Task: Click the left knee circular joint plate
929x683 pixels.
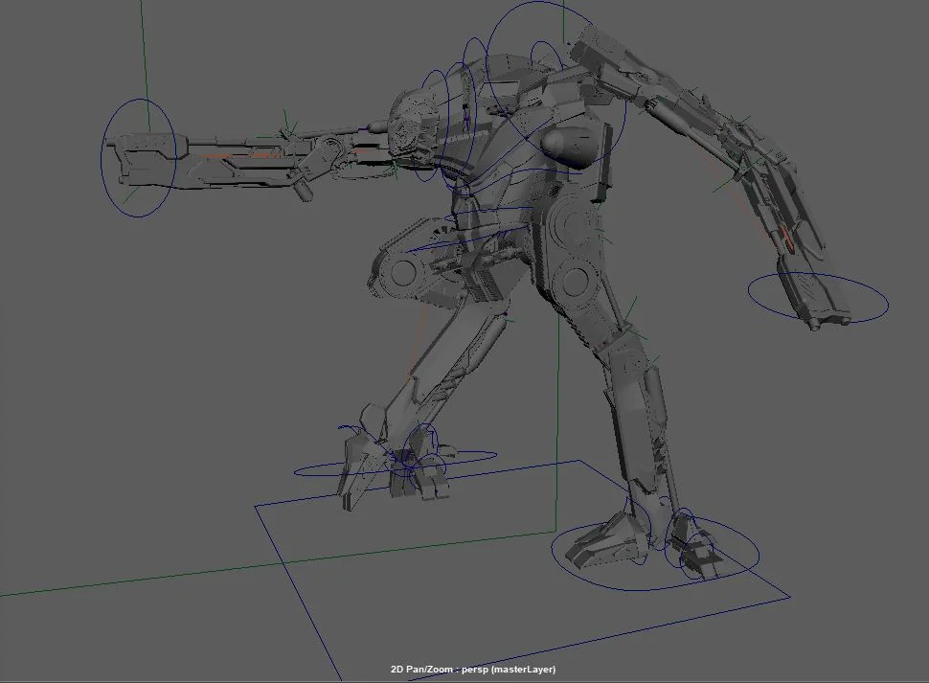Action: point(402,273)
